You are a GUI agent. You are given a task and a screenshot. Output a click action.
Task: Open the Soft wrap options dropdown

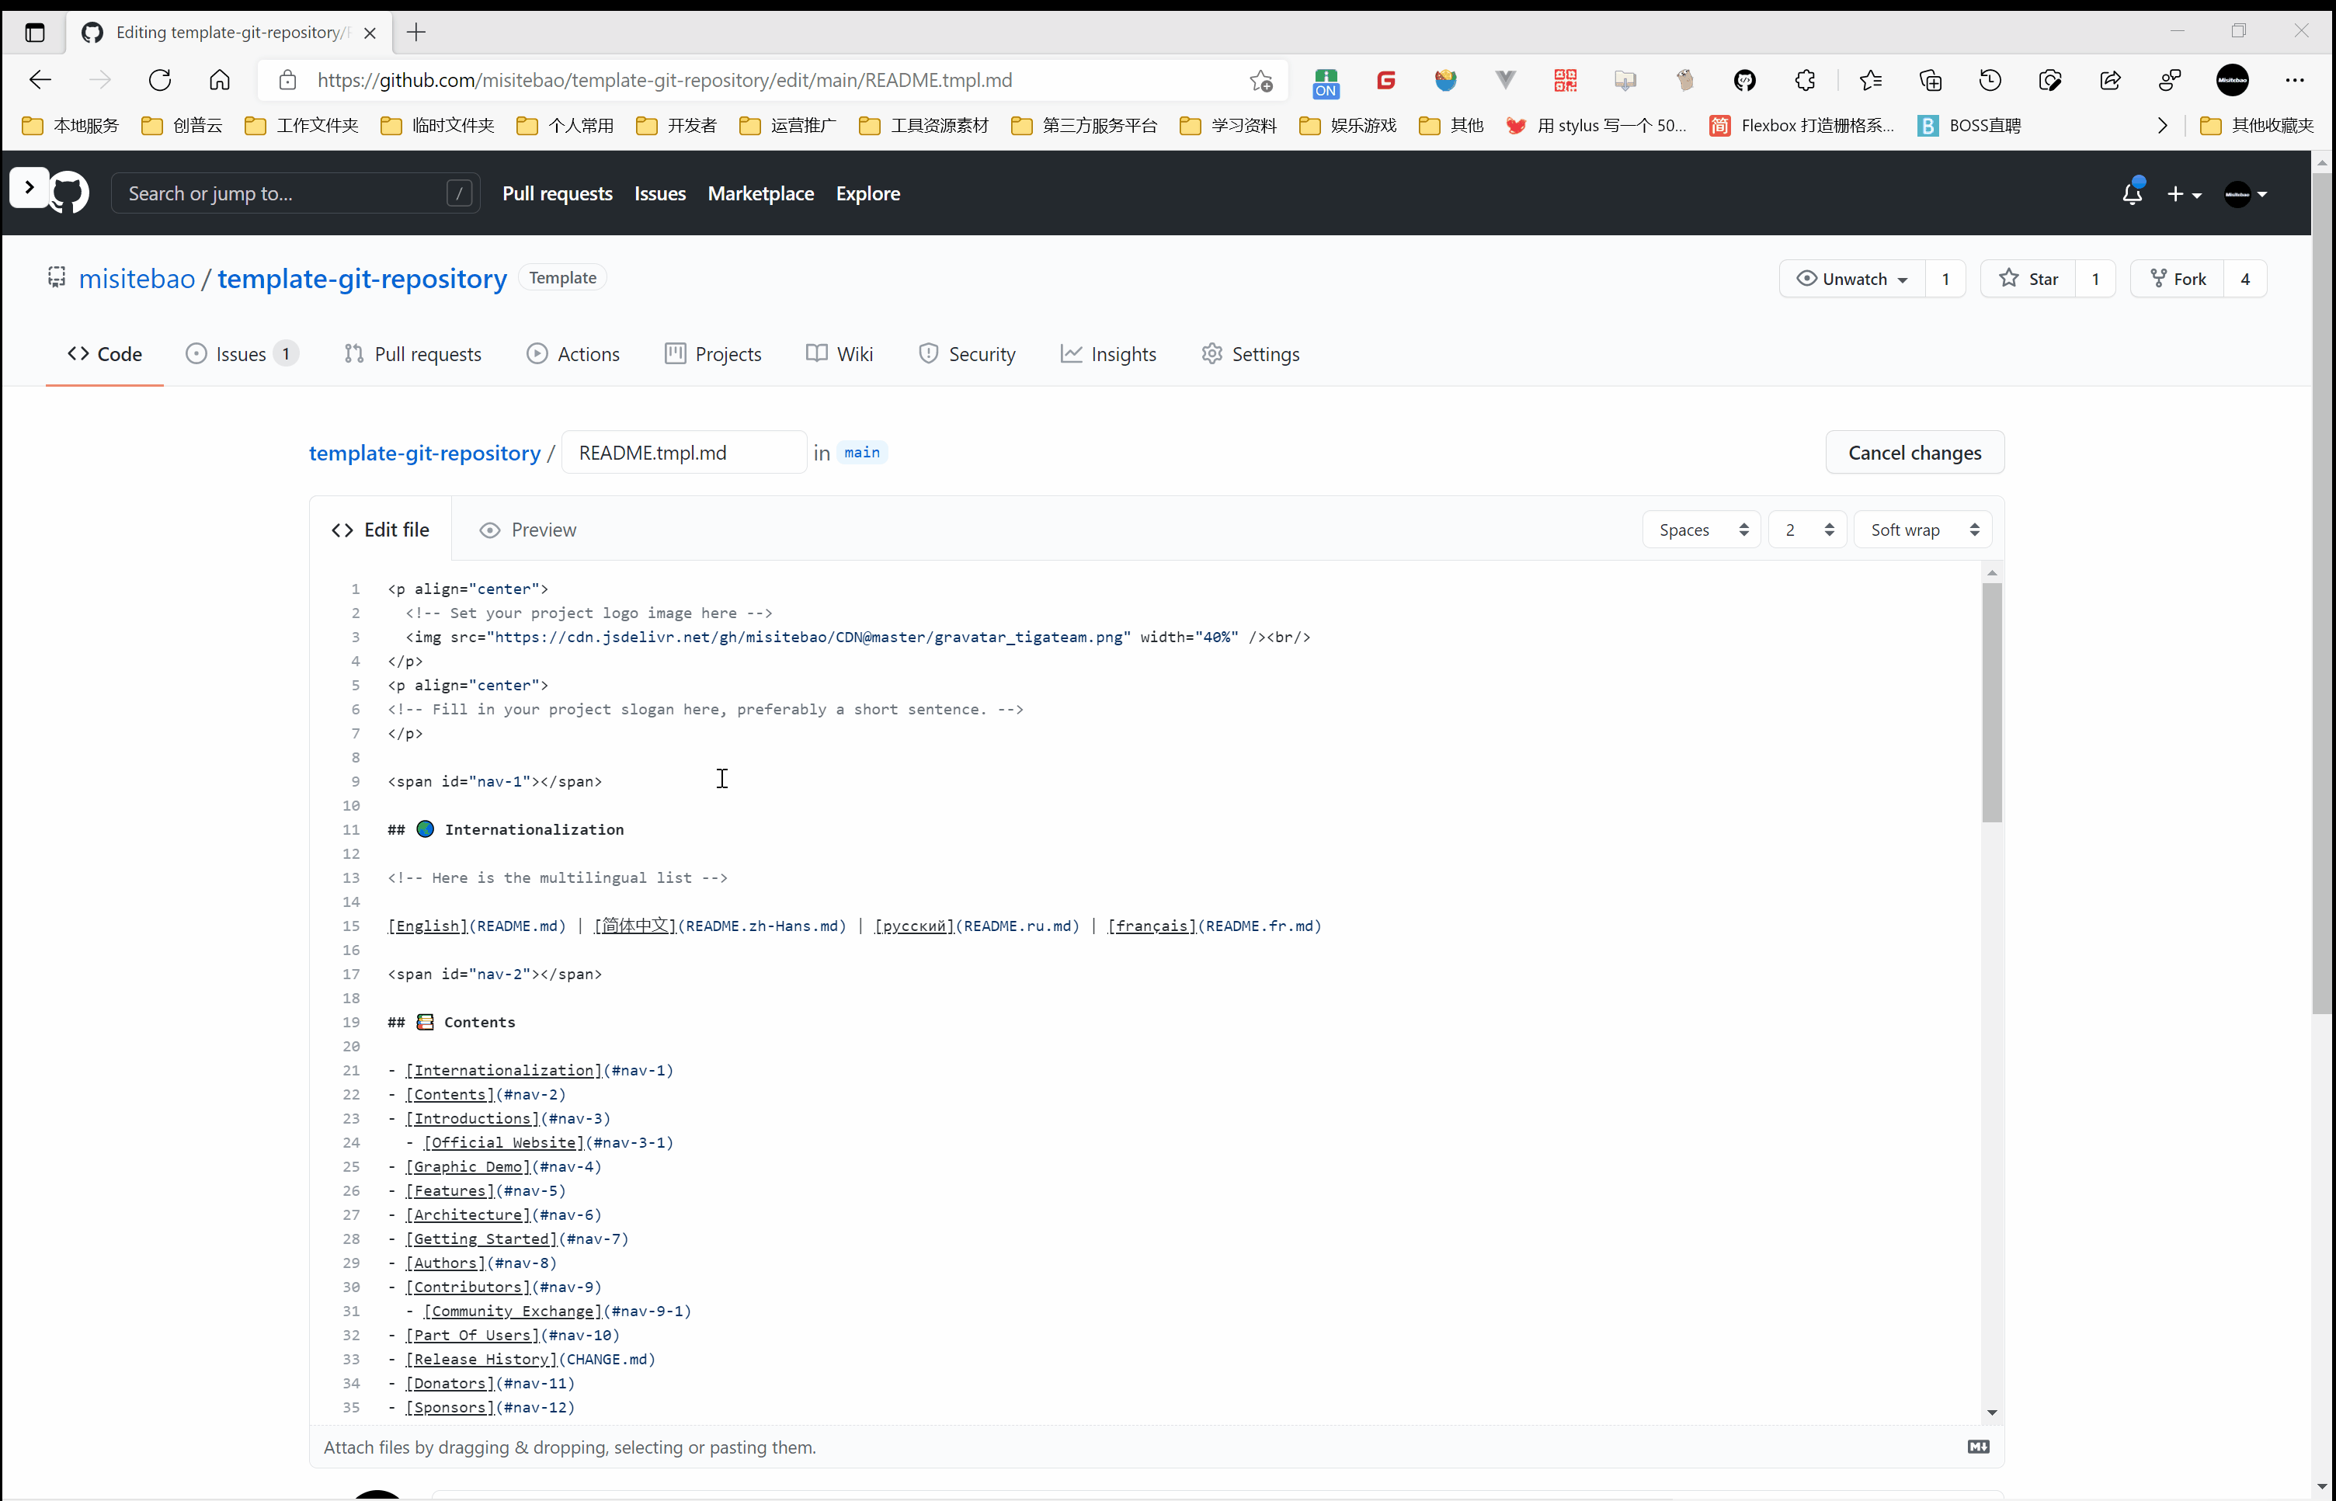1921,530
